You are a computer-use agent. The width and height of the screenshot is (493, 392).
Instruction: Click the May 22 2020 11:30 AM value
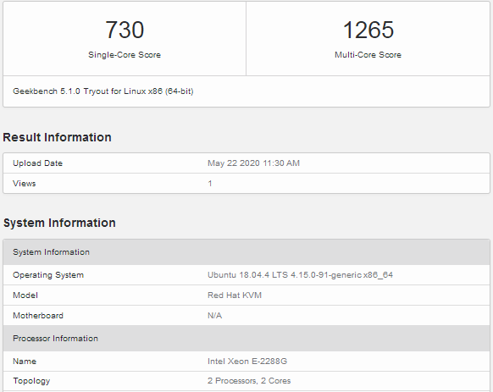254,163
